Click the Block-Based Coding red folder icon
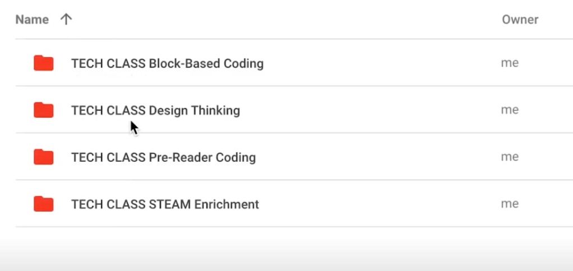The height and width of the screenshot is (271, 573). point(43,63)
